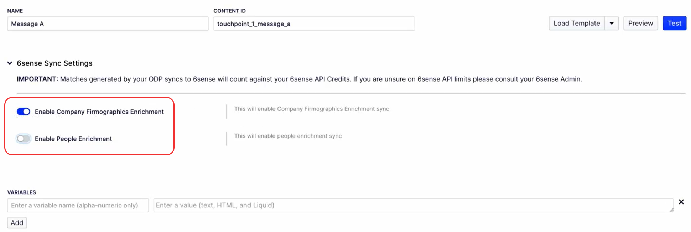Disable Company Firmographics Enrichment switch
This screenshot has width=691, height=232.
coord(24,112)
